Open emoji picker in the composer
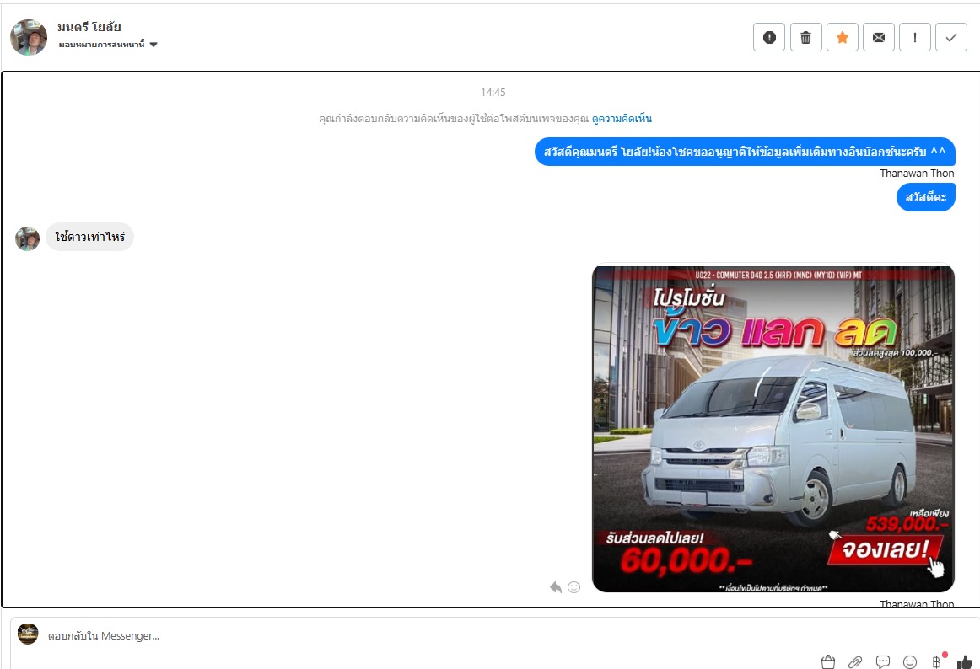The height and width of the screenshot is (669, 980). click(x=910, y=661)
